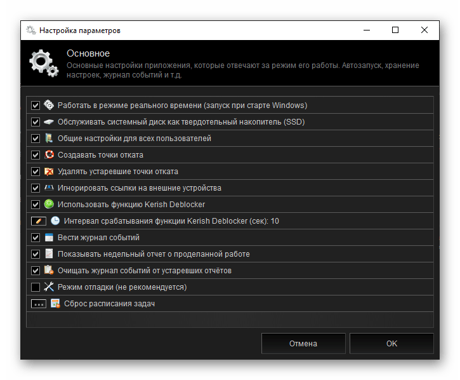Click weekly report document icon

coord(49,254)
